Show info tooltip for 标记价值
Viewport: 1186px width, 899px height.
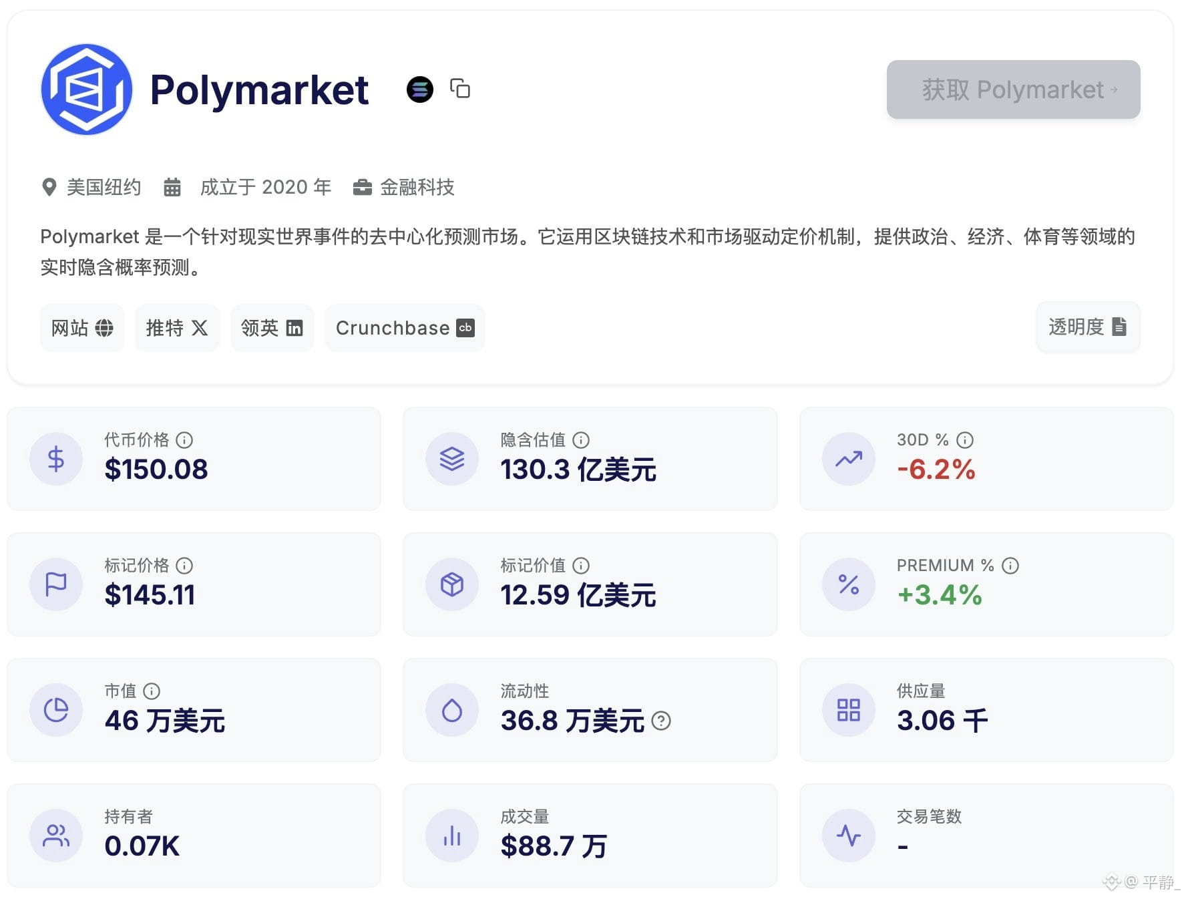click(581, 566)
